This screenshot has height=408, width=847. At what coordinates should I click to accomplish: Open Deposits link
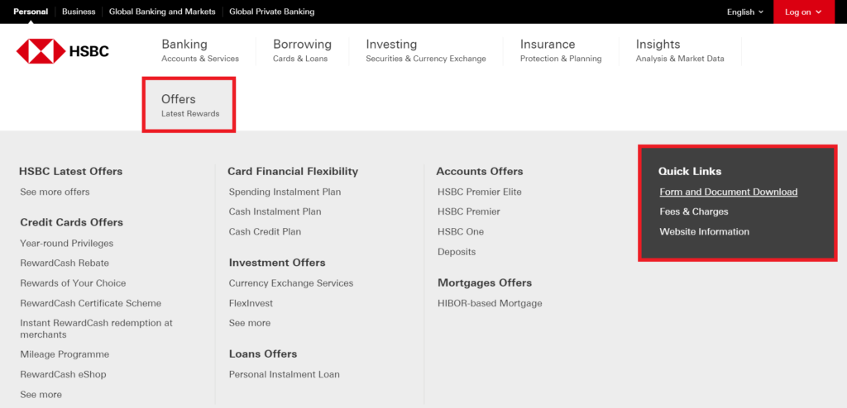(x=457, y=252)
